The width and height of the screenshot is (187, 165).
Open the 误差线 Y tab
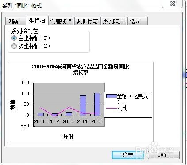[61, 21]
